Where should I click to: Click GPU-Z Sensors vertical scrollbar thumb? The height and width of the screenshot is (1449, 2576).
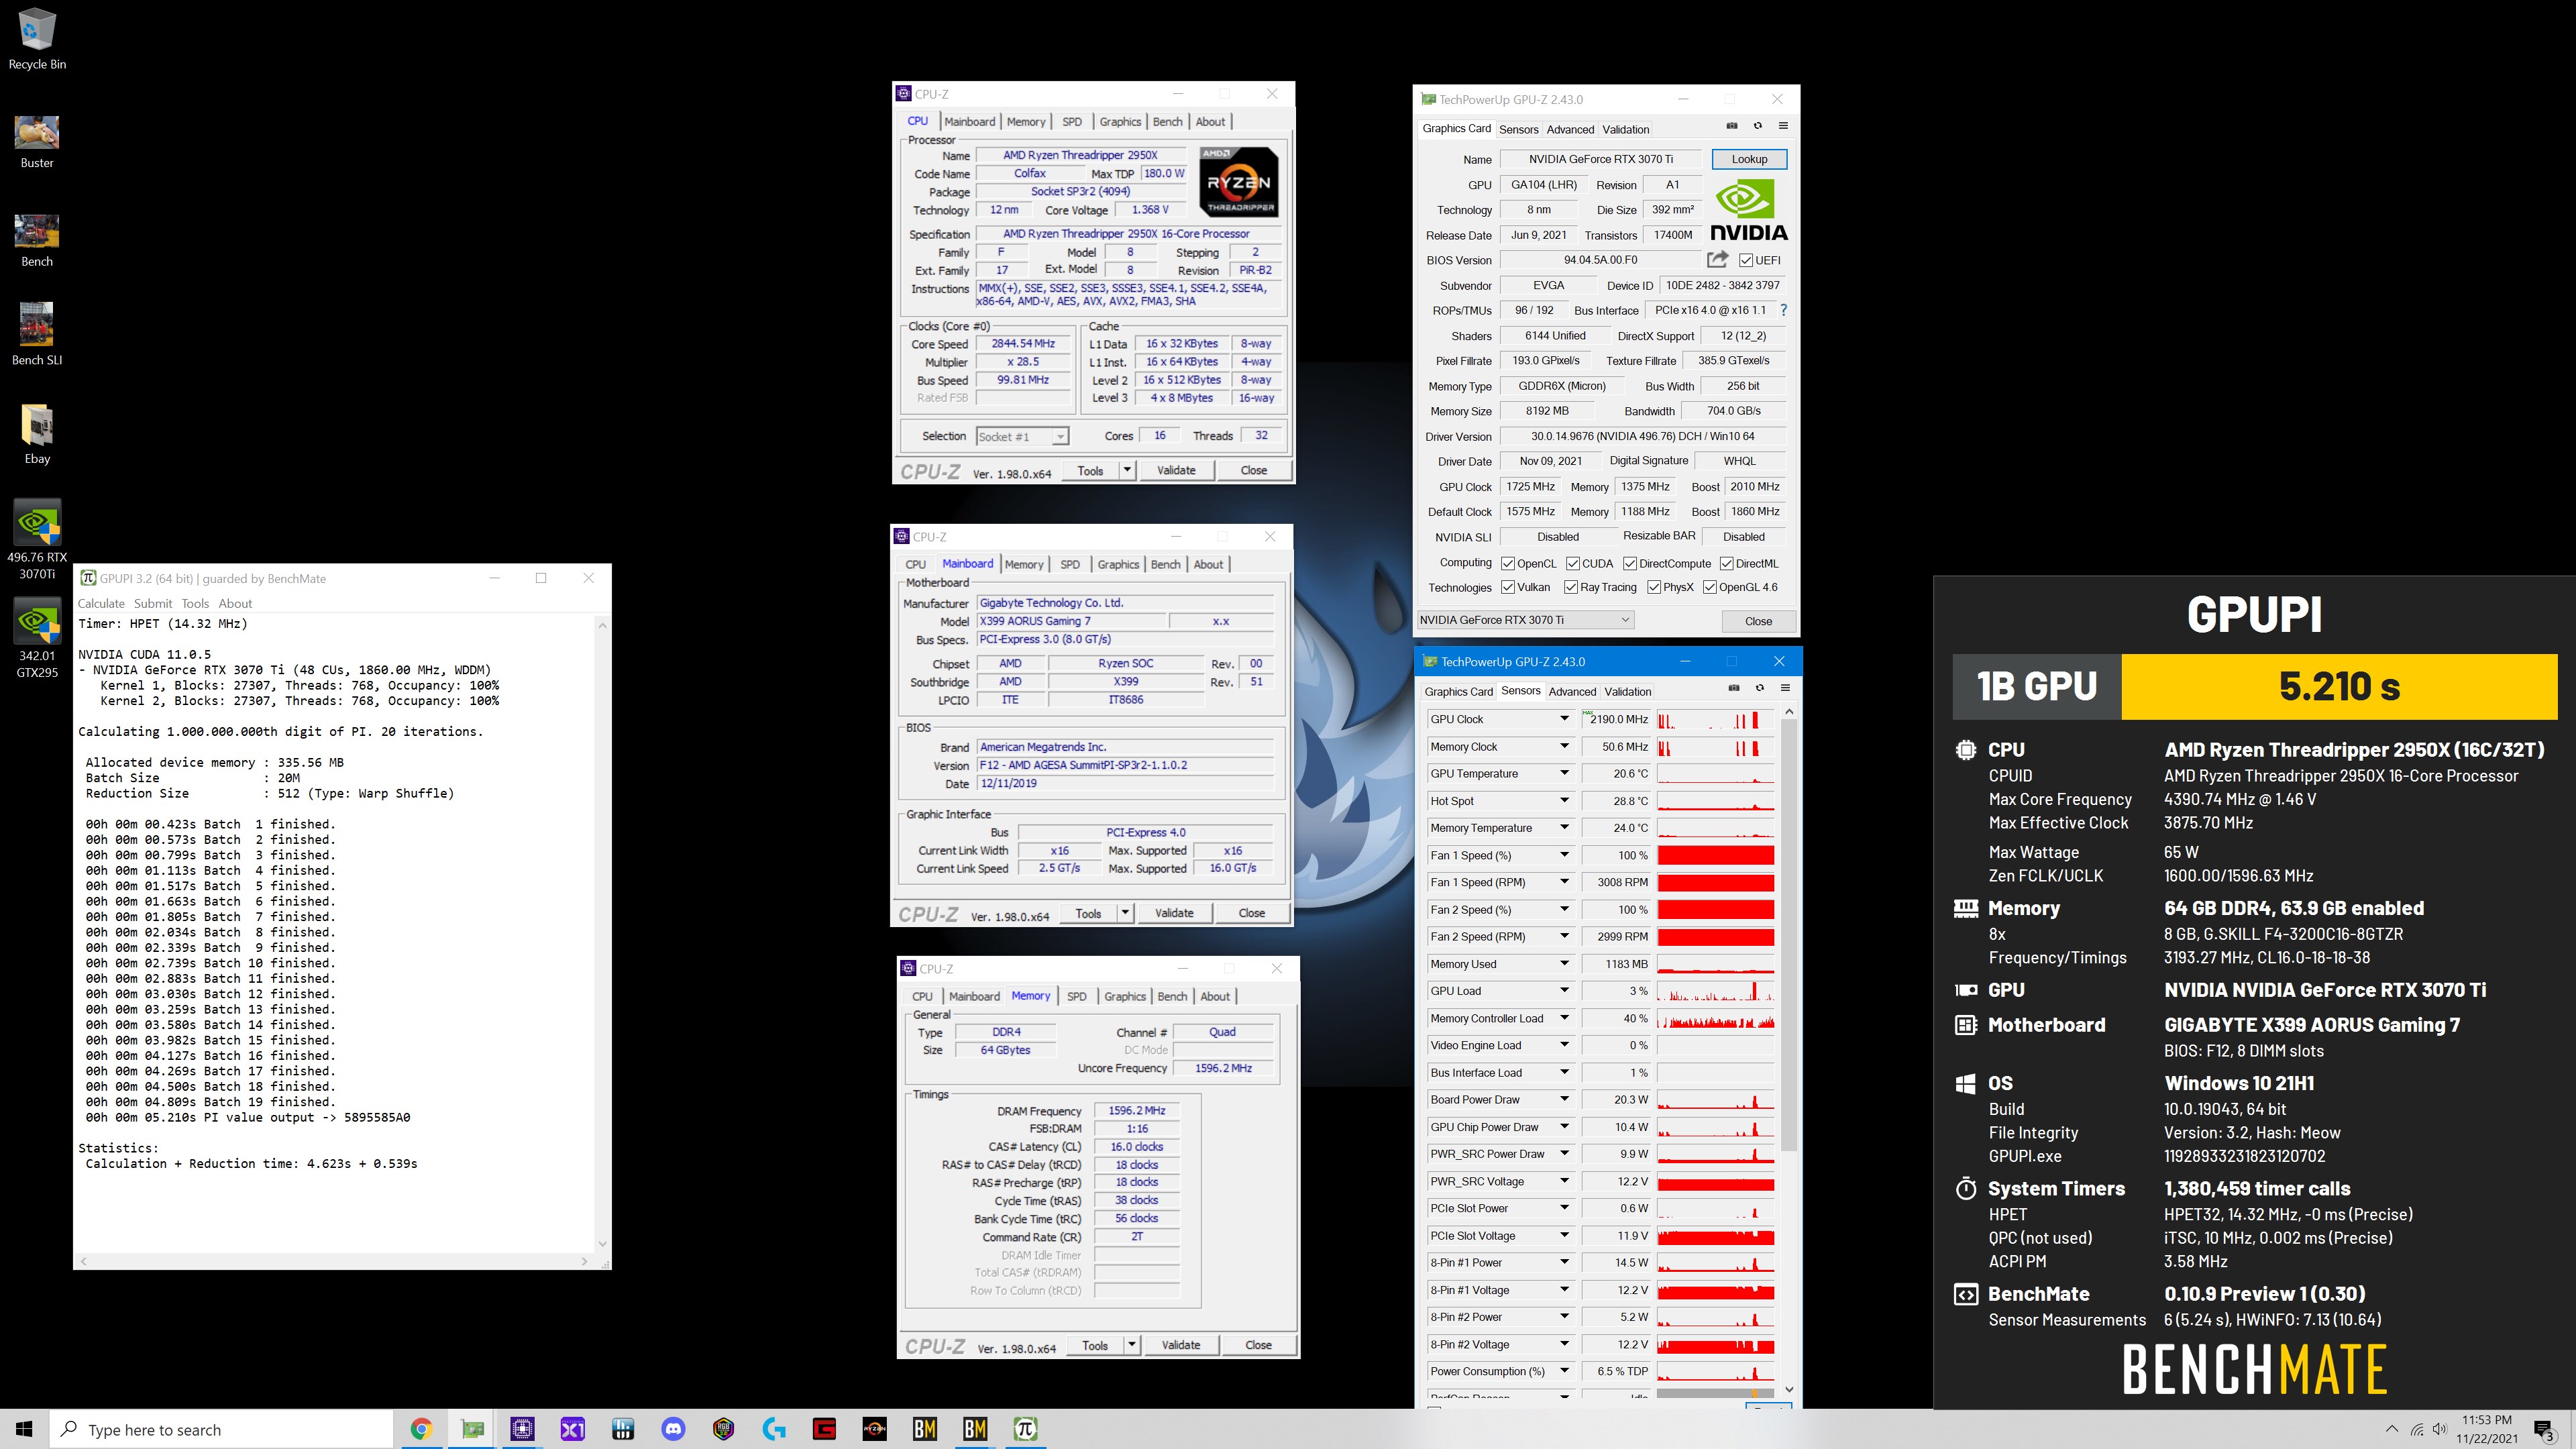(1789, 935)
